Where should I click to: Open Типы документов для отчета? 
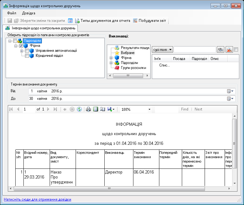(103, 21)
